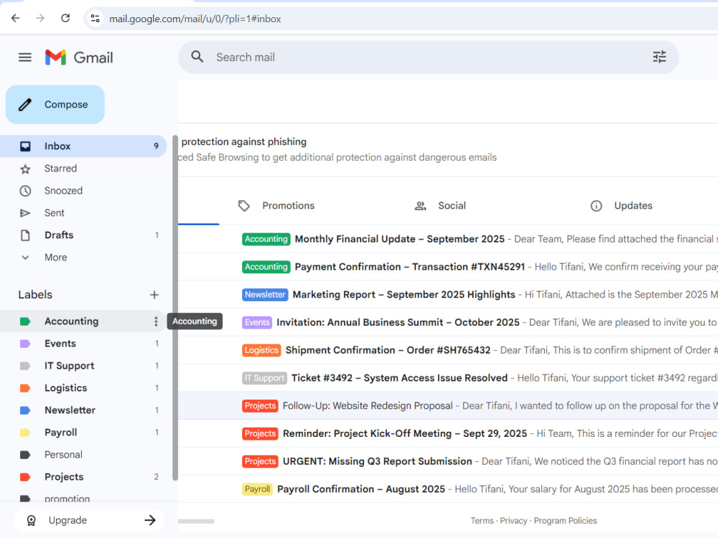This screenshot has width=718, height=538.
Task: Click the Compose pencil icon
Action: (x=25, y=105)
